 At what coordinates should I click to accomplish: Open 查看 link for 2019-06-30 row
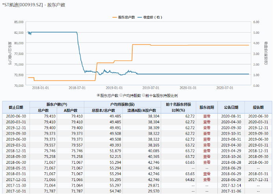coord(207,139)
